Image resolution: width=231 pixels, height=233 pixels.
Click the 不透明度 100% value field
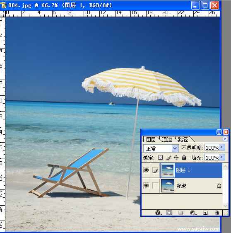(x=212, y=148)
